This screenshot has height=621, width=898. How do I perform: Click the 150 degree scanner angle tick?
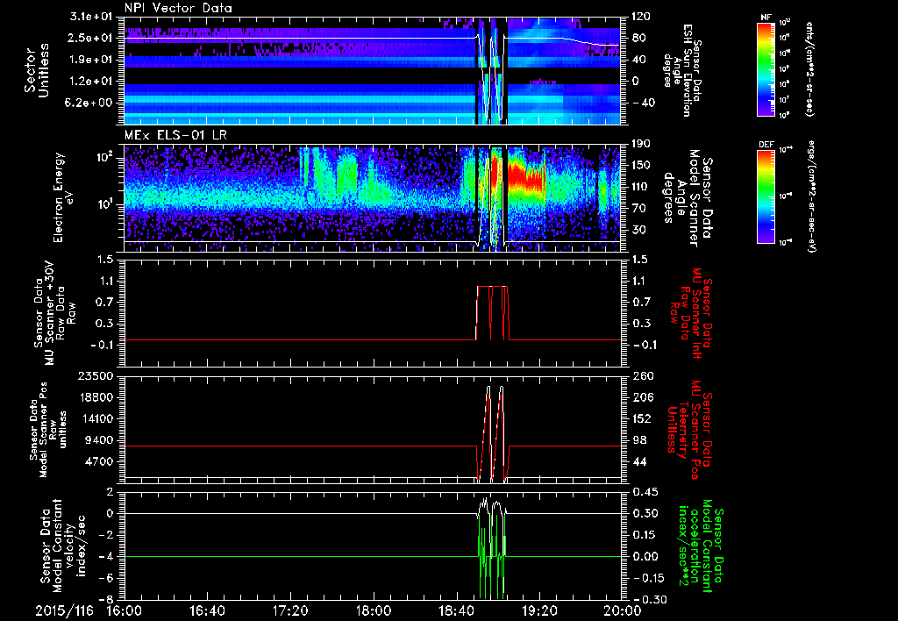(639, 165)
